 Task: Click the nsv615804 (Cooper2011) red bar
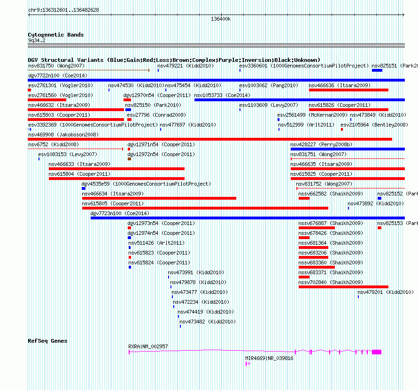[117, 179]
